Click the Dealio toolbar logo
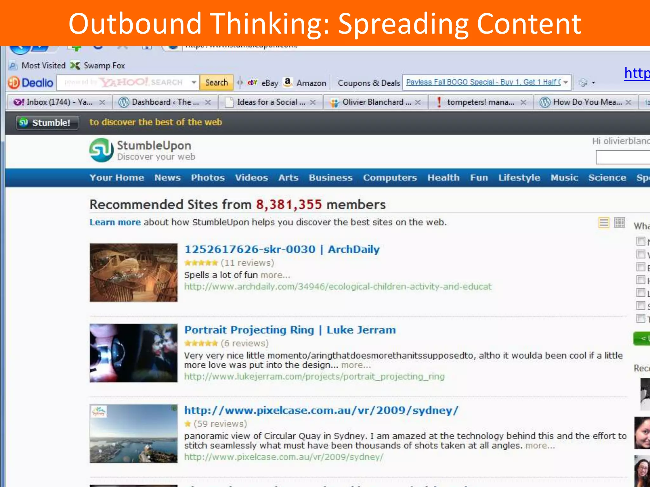 [31, 83]
